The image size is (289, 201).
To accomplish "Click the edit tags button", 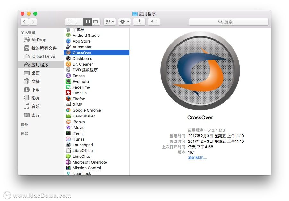I will click(154, 22).
